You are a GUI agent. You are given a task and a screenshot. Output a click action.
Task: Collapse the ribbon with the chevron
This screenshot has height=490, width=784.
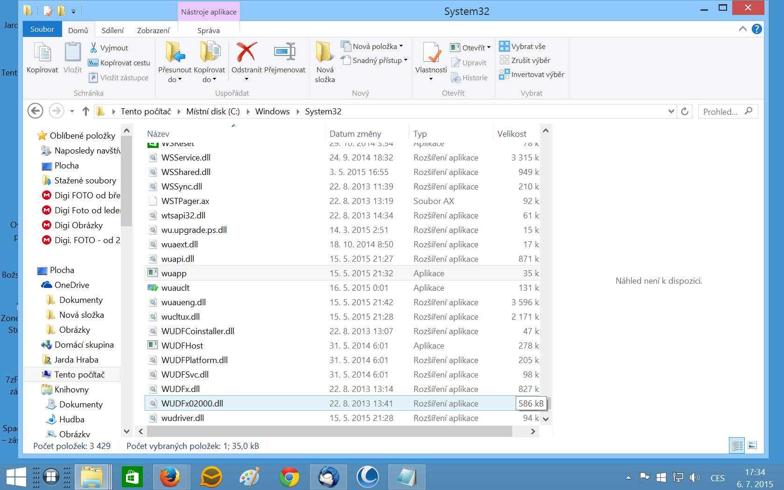point(742,29)
